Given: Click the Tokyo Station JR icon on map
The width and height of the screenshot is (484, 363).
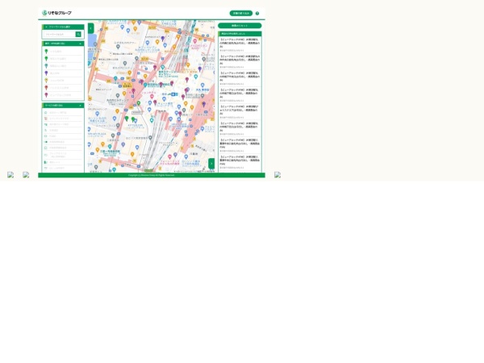Looking at the screenshot, I should 174,94.
